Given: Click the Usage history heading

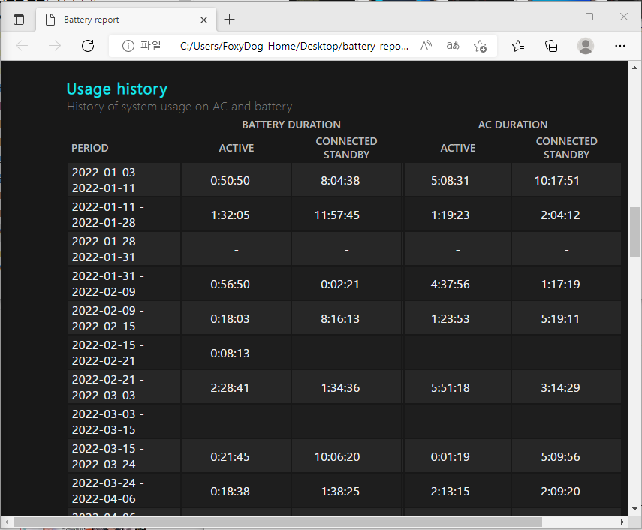Looking at the screenshot, I should coord(117,89).
